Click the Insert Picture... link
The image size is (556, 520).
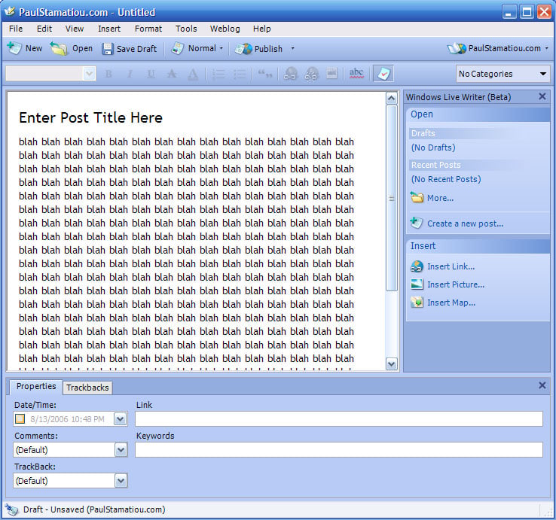point(456,284)
